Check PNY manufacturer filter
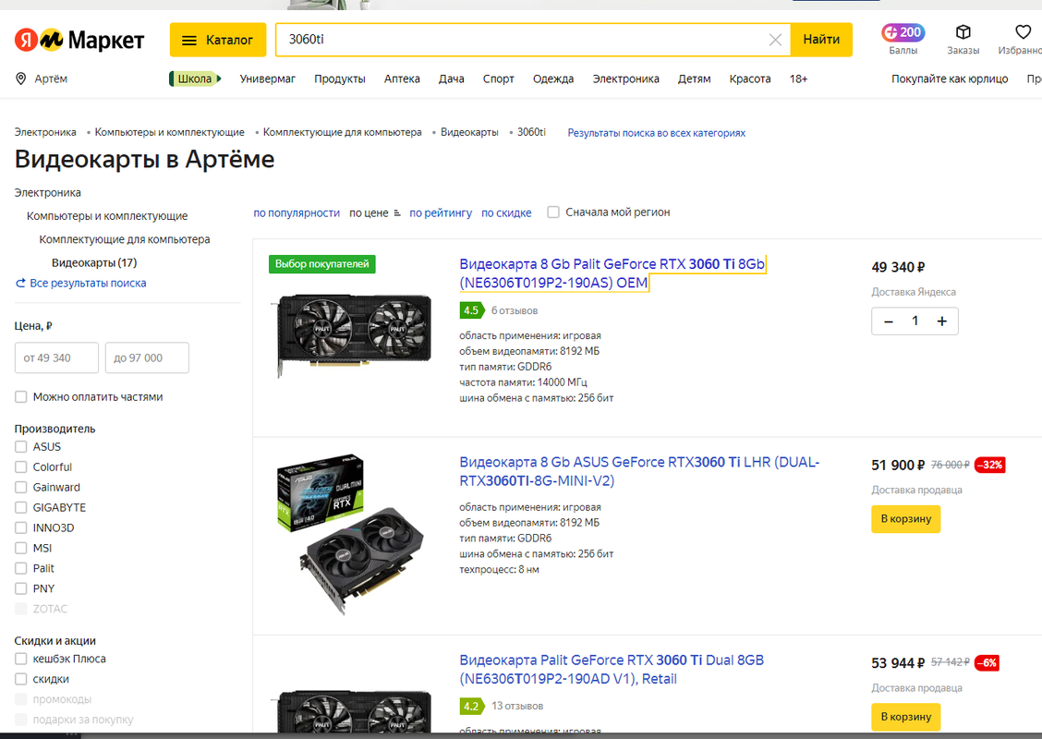 [x=21, y=588]
